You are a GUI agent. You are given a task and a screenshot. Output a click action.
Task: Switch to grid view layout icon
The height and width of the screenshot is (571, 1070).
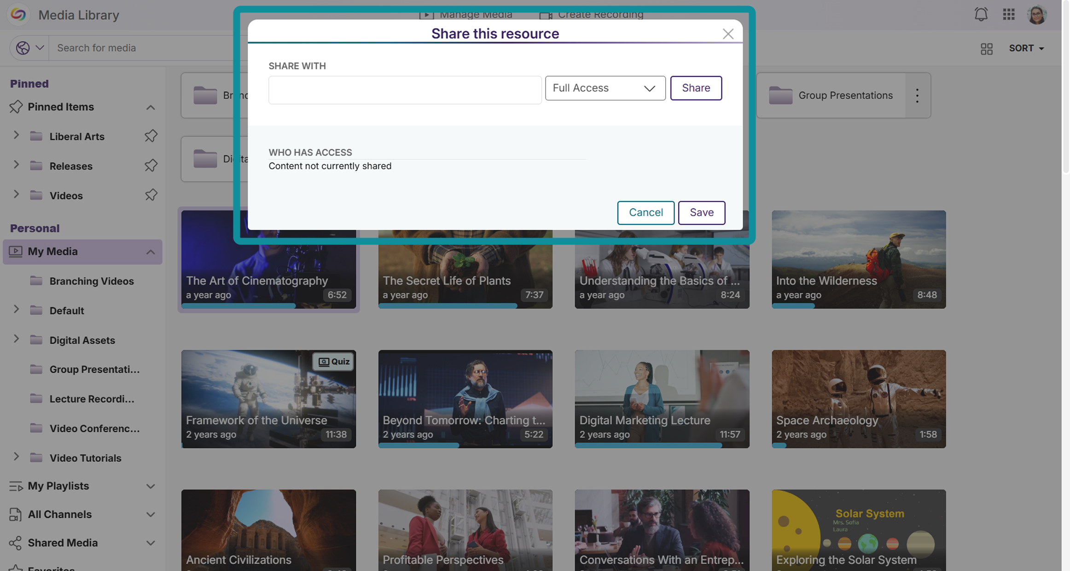[x=986, y=48]
